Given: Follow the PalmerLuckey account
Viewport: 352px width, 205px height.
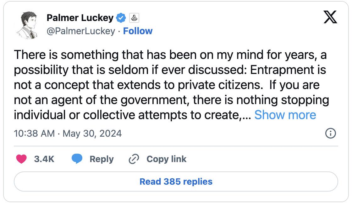Looking at the screenshot, I should point(138,31).
